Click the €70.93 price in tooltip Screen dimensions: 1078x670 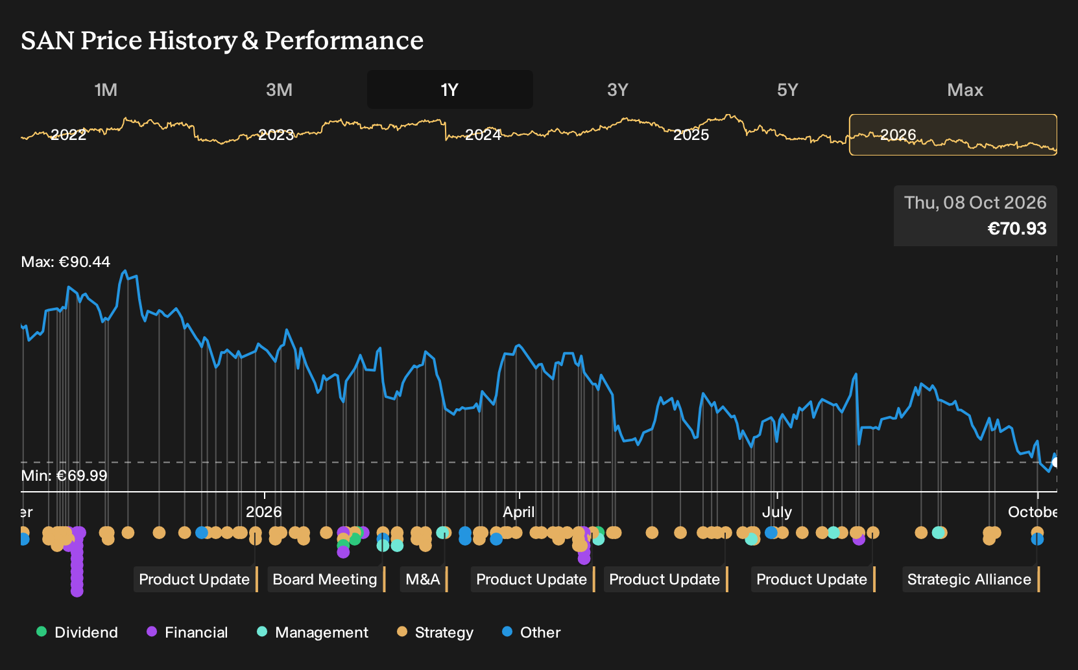coord(1016,229)
